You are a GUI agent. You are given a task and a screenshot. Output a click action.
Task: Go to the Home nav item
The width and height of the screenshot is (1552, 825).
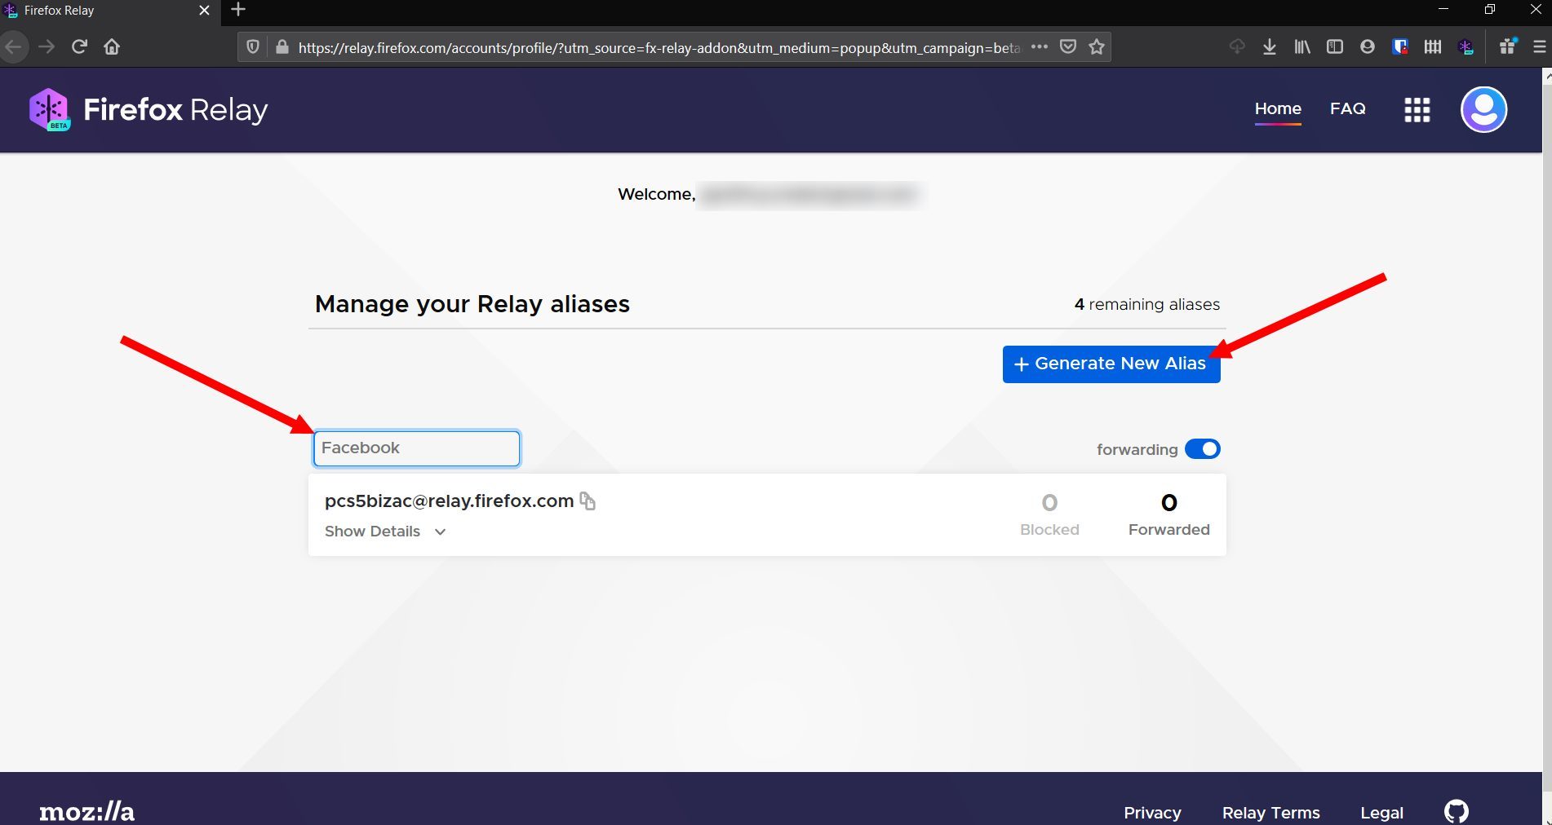point(1278,108)
